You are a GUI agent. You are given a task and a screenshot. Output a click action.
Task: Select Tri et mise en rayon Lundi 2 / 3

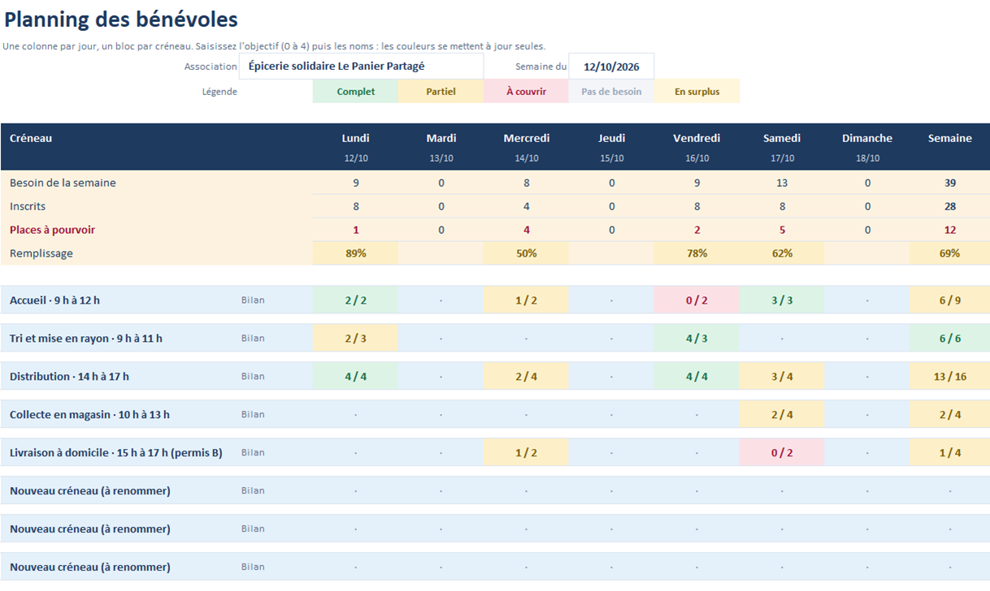pyautogui.click(x=355, y=339)
